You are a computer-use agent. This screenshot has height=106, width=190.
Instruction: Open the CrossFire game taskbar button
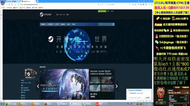(x=49, y=104)
